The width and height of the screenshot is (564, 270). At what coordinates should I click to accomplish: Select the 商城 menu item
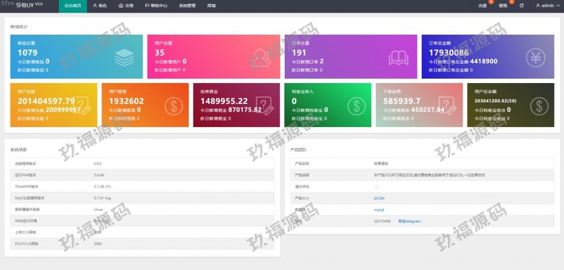pos(211,5)
